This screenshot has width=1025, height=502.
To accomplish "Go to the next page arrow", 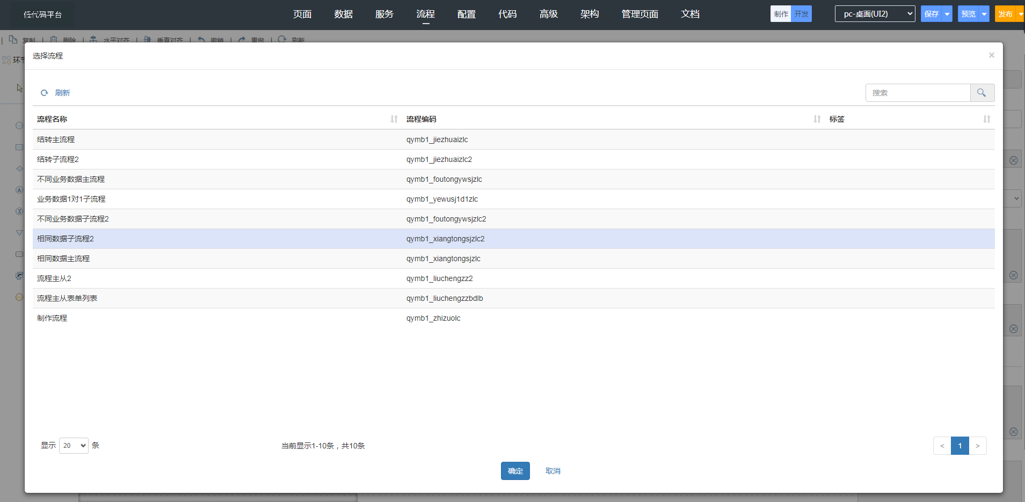I will (977, 446).
